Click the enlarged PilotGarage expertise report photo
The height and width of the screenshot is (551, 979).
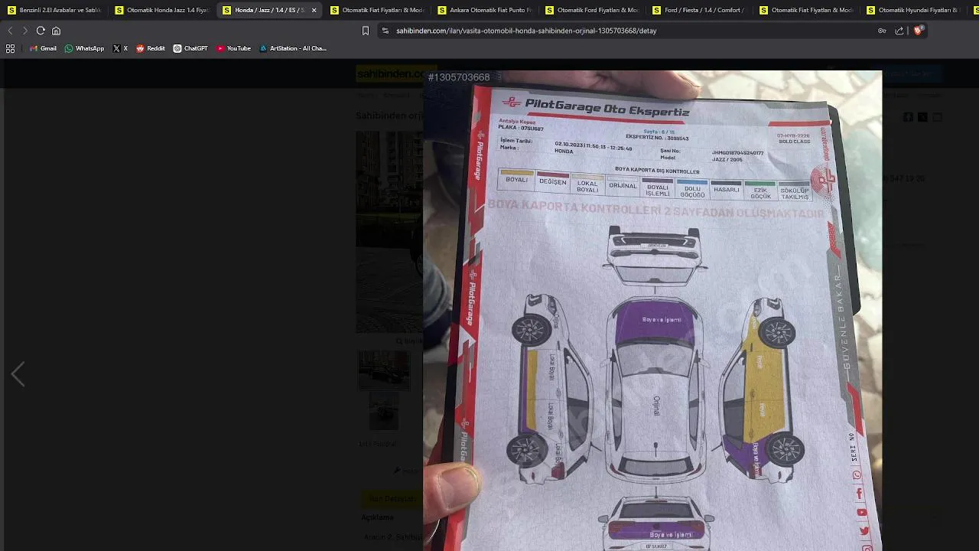[x=652, y=311]
